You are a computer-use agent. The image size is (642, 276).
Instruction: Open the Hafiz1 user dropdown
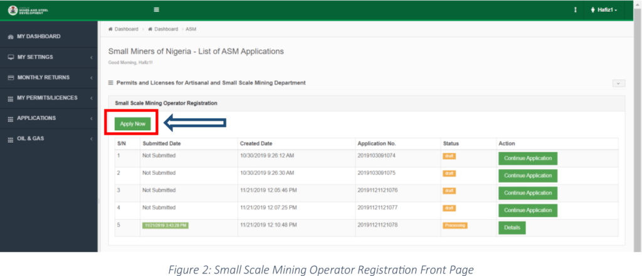(x=603, y=10)
